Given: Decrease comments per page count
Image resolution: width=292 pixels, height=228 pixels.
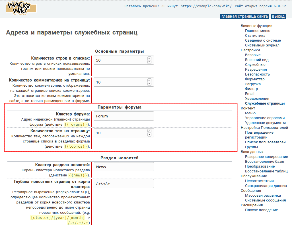Looking at the screenshot, I should 149,84.
